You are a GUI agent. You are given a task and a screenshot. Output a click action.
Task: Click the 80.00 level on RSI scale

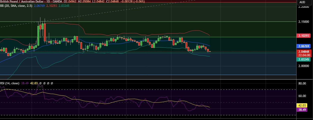tap(302, 83)
